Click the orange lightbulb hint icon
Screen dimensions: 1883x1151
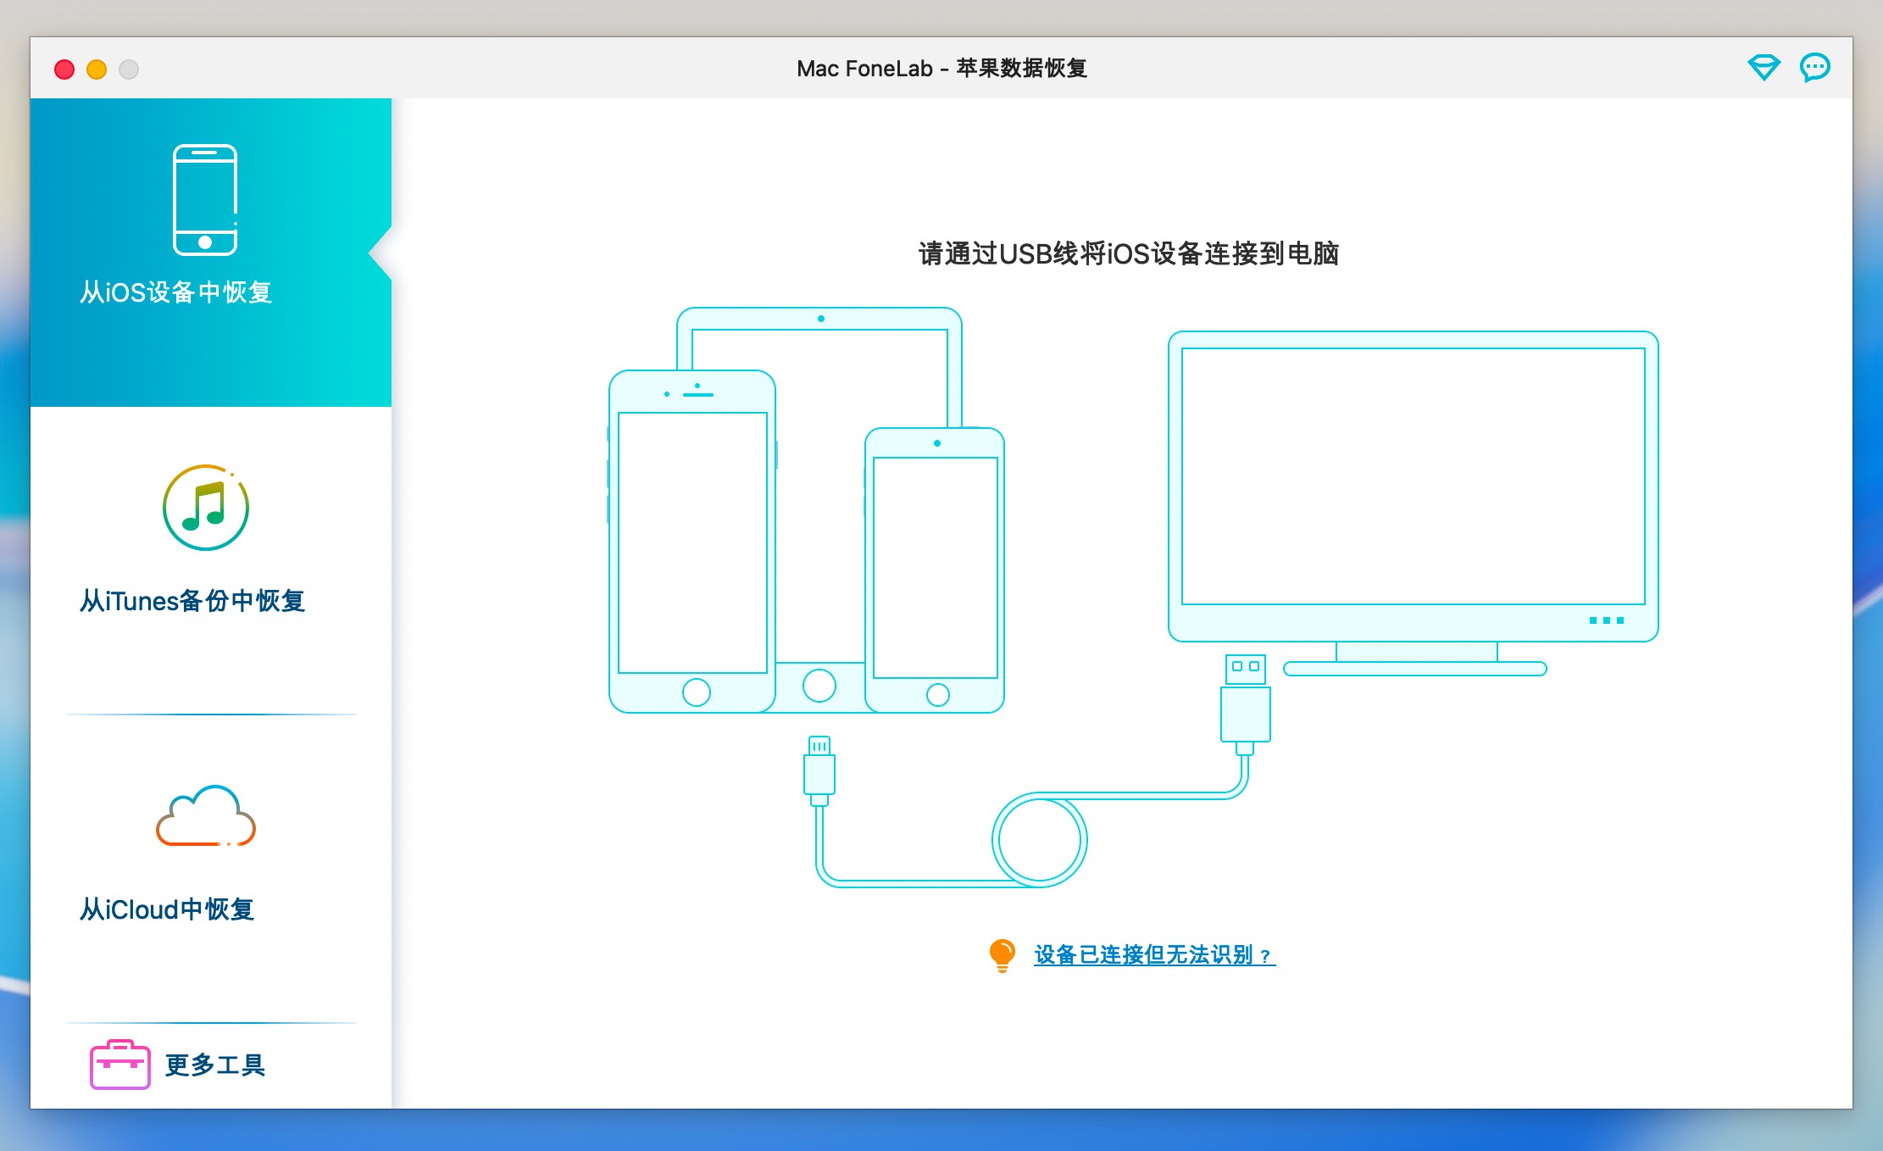click(1002, 954)
